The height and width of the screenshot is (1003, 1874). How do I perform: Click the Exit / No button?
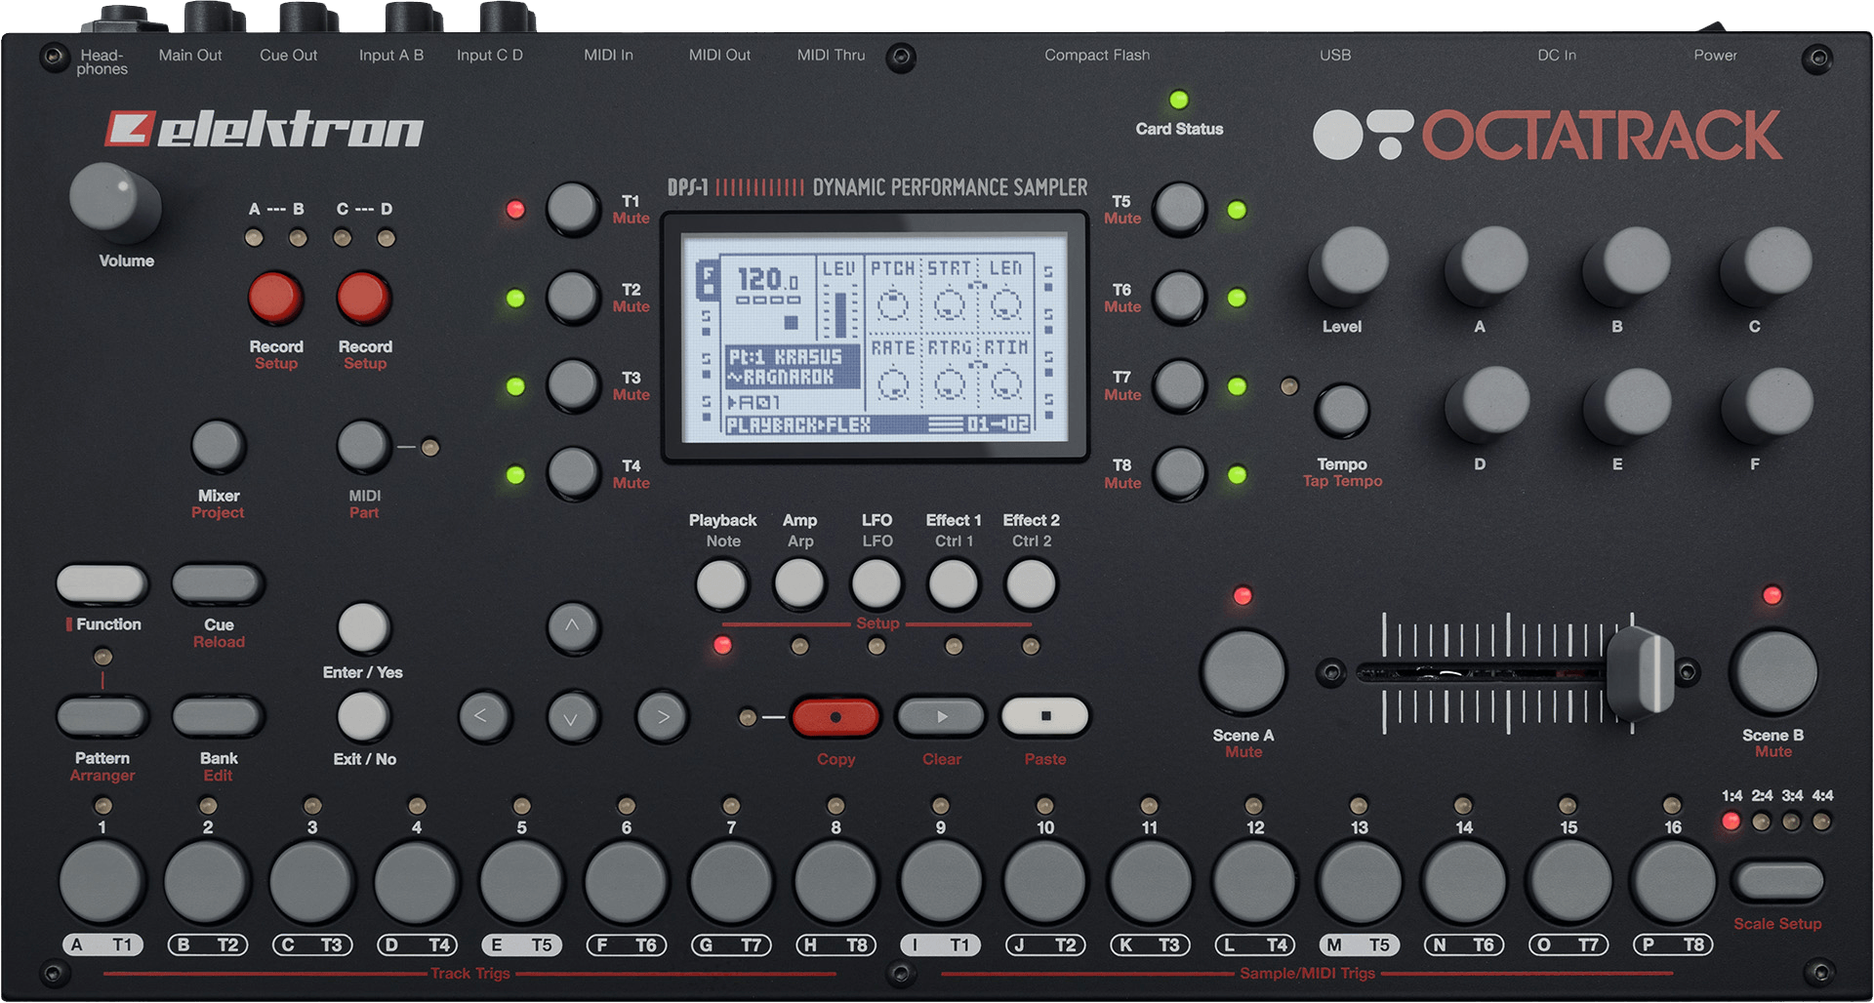tap(363, 716)
